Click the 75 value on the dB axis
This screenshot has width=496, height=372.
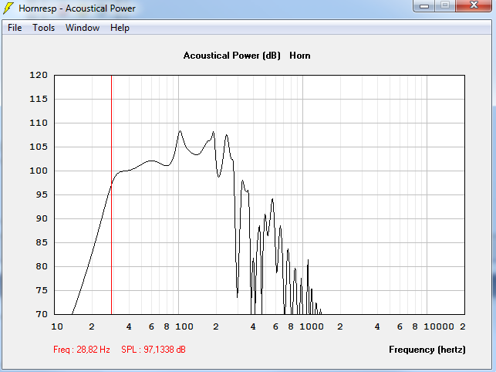click(42, 290)
